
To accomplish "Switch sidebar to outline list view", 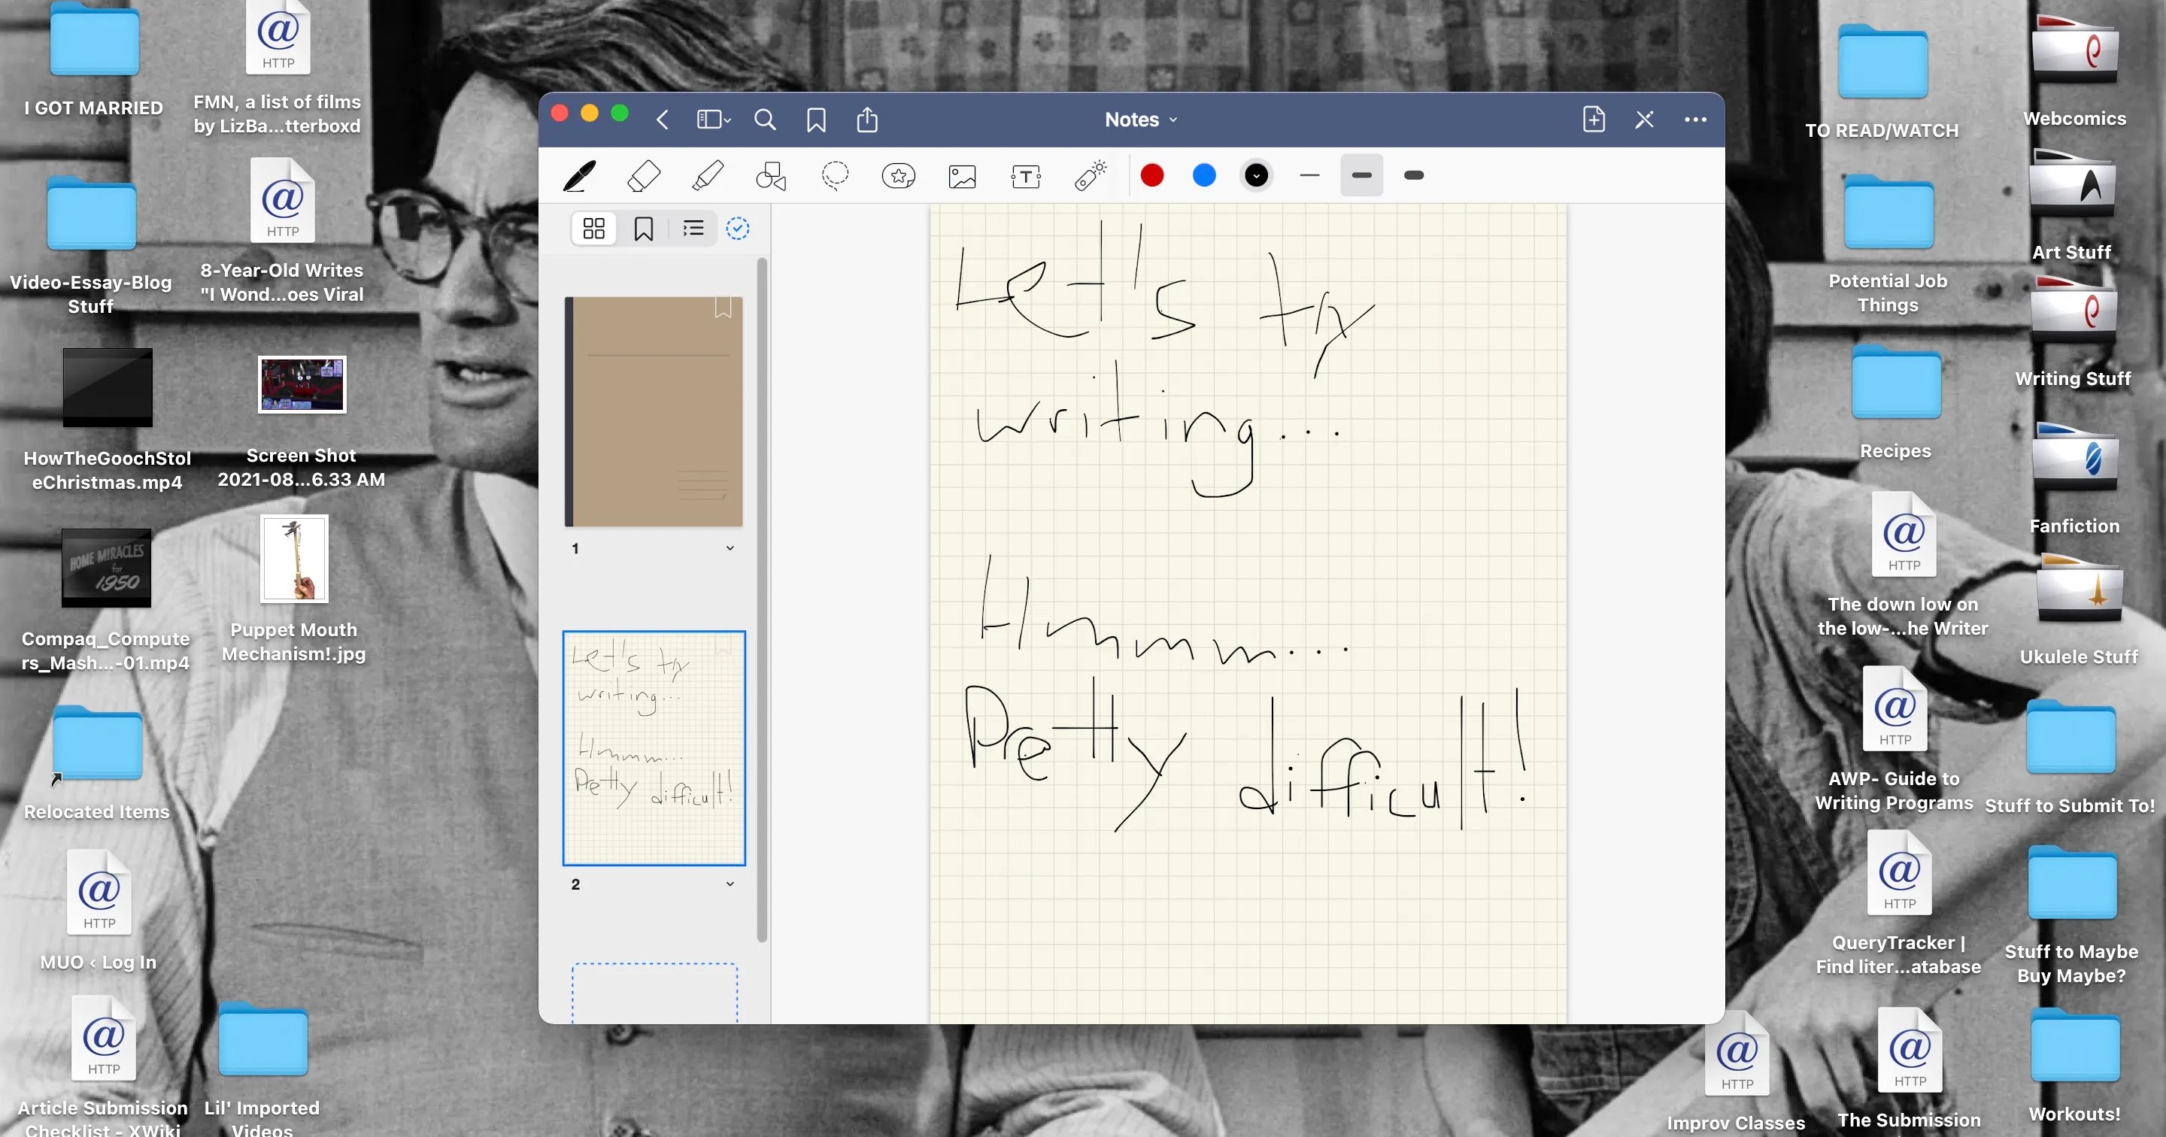I will pyautogui.click(x=693, y=228).
